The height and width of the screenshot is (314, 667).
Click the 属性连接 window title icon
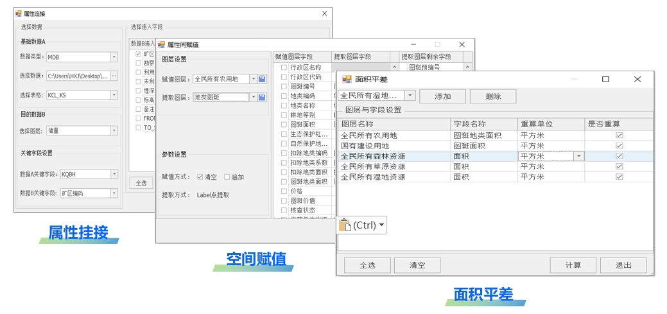pyautogui.click(x=18, y=13)
